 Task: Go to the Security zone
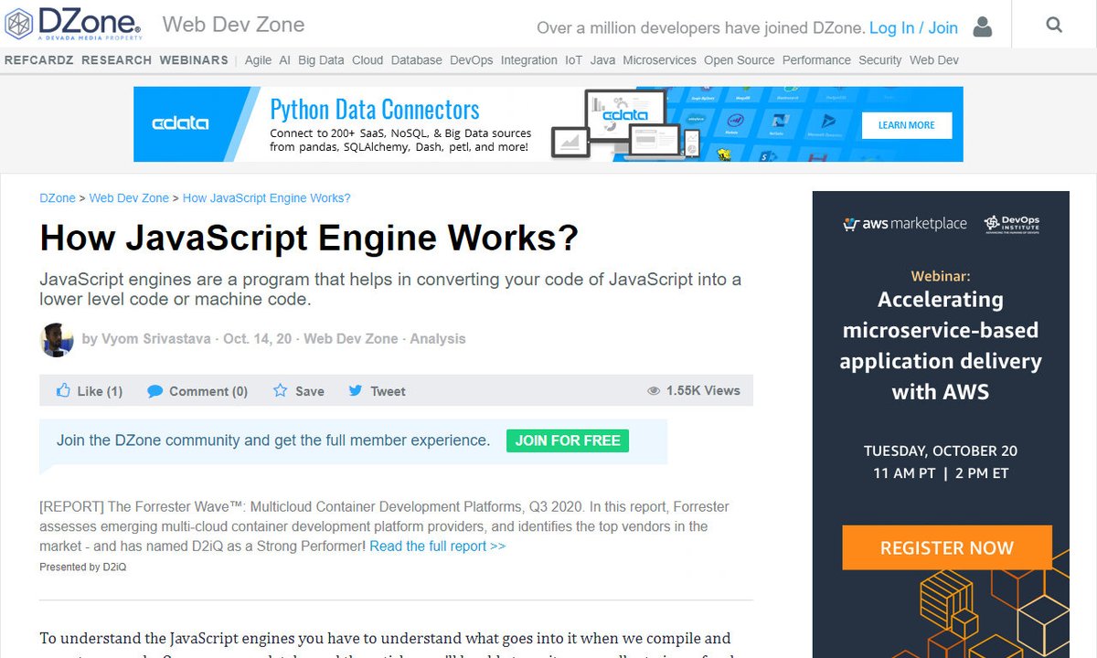click(879, 60)
